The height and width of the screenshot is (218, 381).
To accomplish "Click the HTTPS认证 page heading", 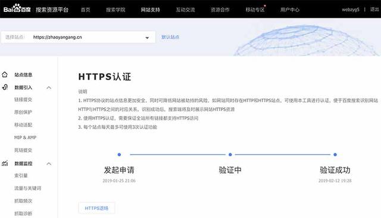I will click(x=105, y=77).
